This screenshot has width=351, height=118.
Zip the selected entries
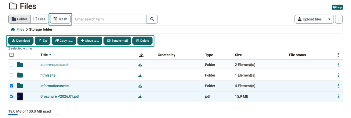(x=42, y=40)
